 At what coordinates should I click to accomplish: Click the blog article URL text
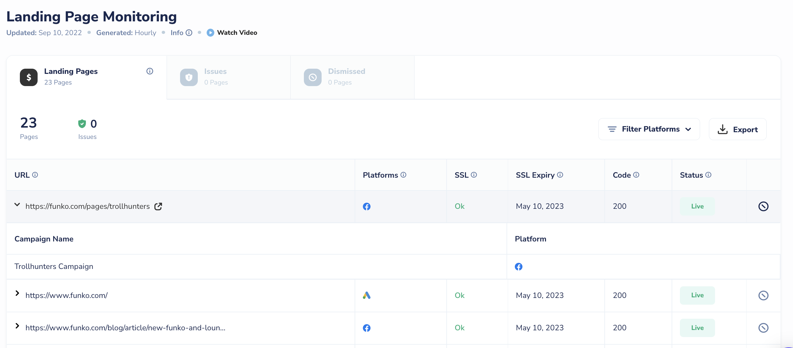pos(125,328)
